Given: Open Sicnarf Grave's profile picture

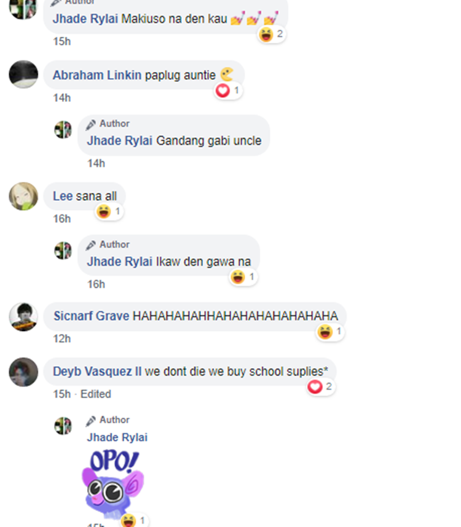Looking at the screenshot, I should (23, 317).
